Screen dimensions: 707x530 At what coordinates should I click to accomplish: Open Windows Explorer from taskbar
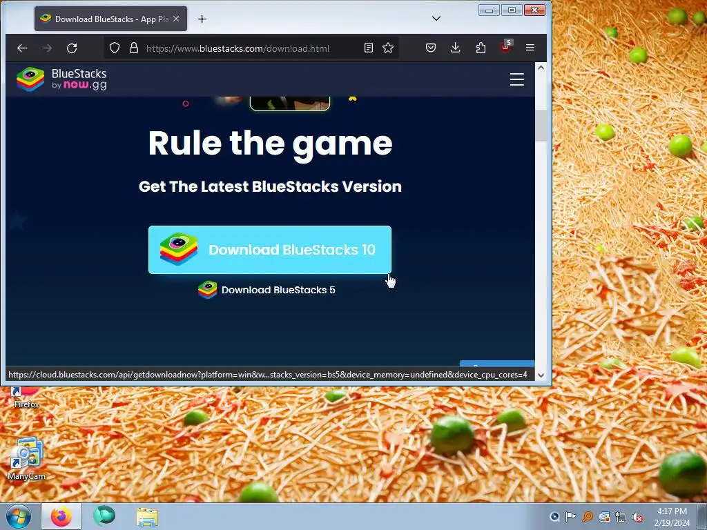(x=147, y=517)
